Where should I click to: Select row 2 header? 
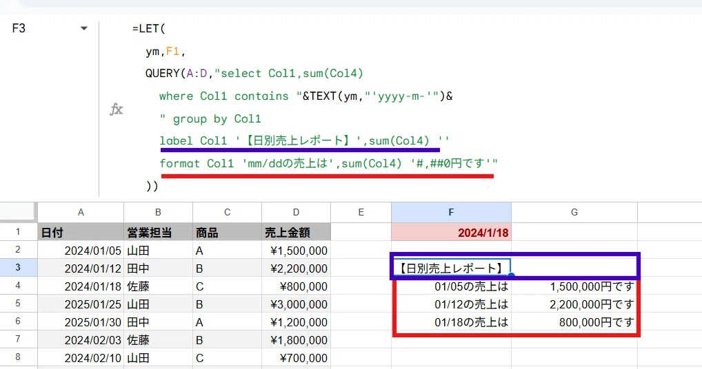18,250
